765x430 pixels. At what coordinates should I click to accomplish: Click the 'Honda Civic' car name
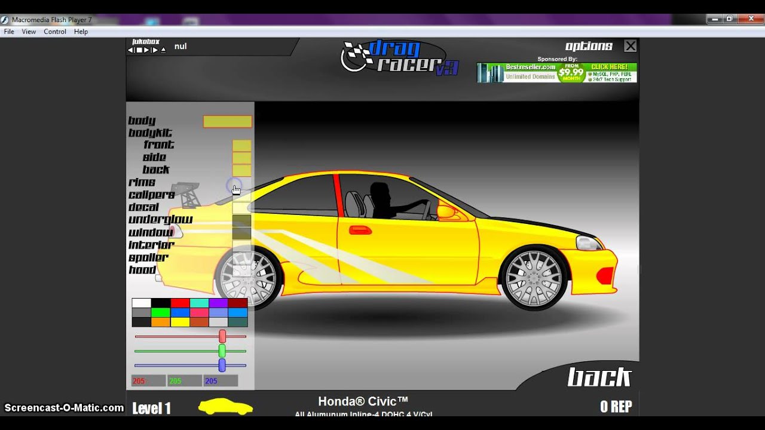(363, 401)
